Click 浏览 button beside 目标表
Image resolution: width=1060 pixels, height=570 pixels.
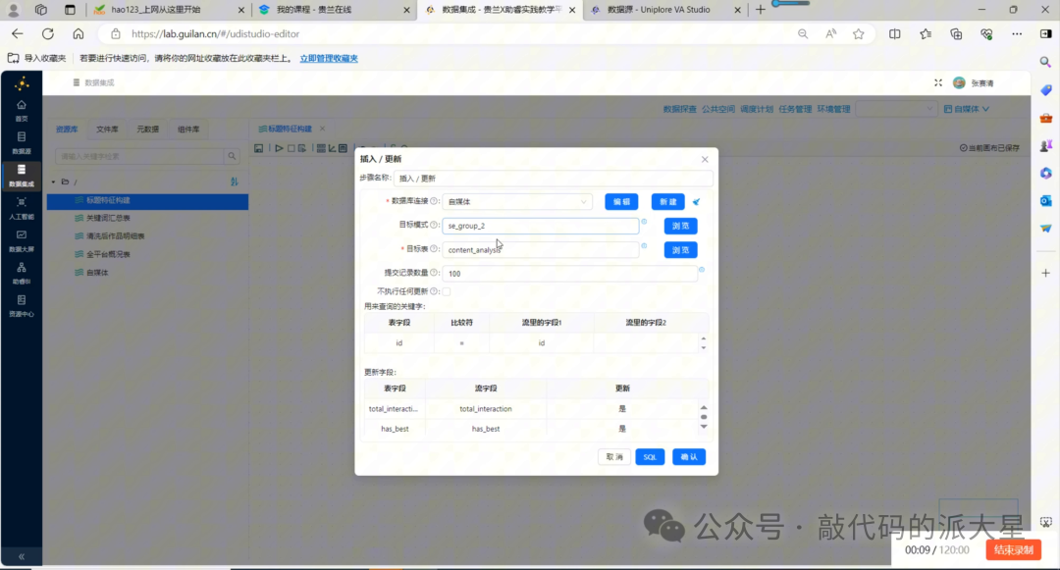(680, 250)
